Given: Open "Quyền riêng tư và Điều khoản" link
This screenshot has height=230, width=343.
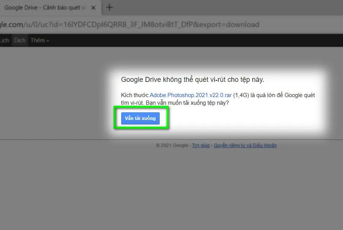Looking at the screenshot, I should tap(245, 145).
